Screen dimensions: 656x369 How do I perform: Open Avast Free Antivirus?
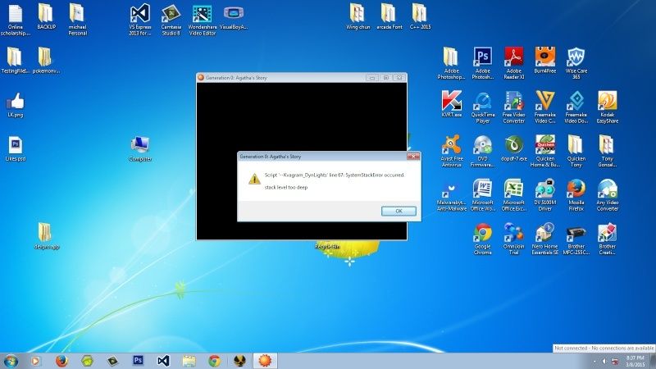tap(452, 151)
